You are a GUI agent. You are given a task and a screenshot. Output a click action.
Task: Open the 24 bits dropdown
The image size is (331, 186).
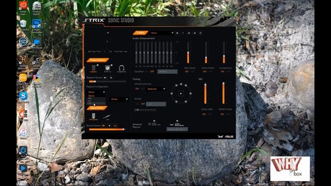(119, 99)
